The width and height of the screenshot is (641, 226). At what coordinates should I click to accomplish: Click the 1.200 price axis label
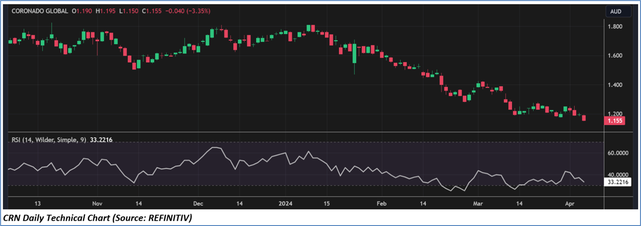click(615, 114)
